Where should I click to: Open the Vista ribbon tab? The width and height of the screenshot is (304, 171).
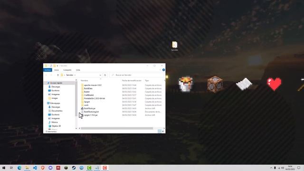point(78,70)
